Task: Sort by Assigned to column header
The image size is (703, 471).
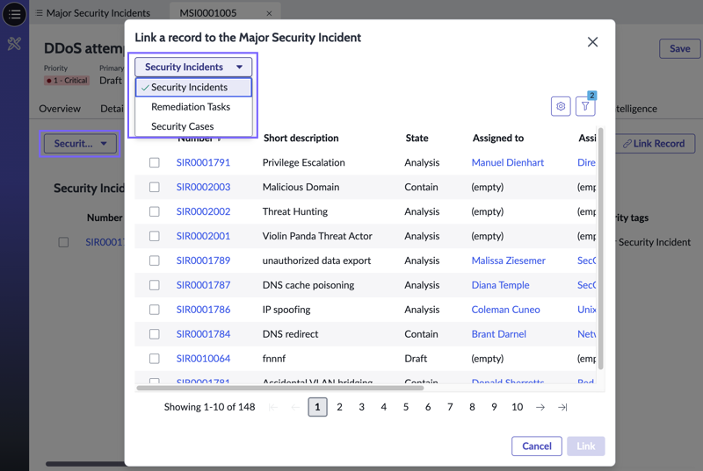Action: (498, 139)
